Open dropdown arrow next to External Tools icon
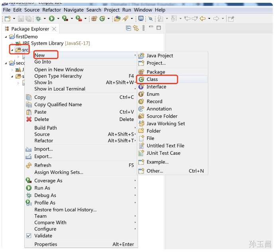Image resolution: width=274 pixels, height=252 pixels. point(85,18)
